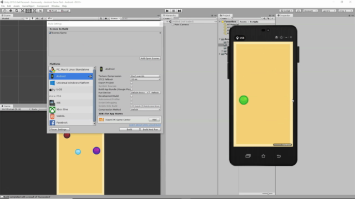
Task: Open the Gizmos dropdown in Scene view
Action: (x=115, y=18)
